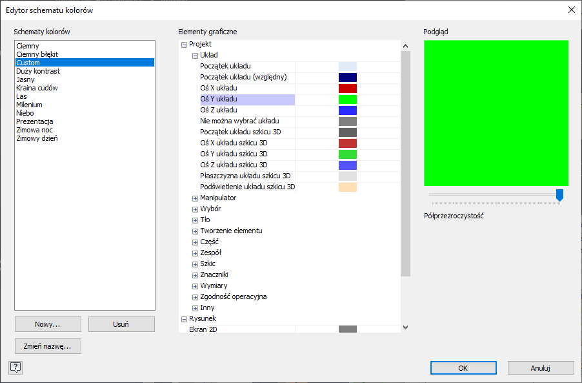Click the Ekran 2D color swatch

[348, 329]
